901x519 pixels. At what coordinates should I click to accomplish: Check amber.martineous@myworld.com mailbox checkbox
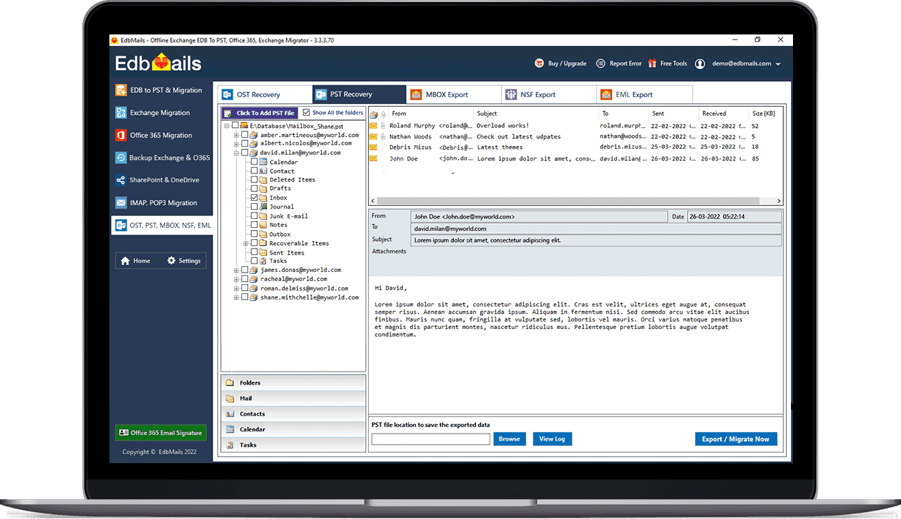coord(245,135)
